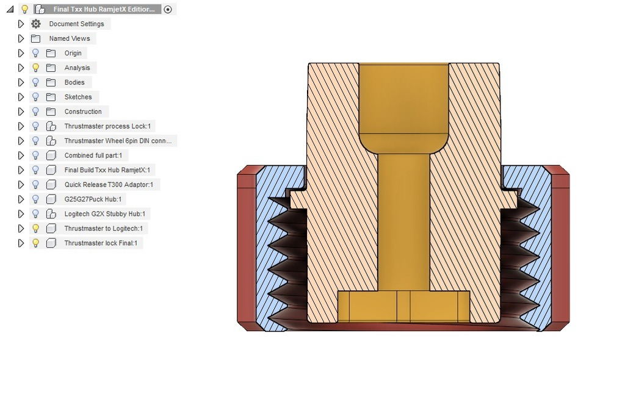
Task: Click the Construction folder icon
Action: click(51, 112)
